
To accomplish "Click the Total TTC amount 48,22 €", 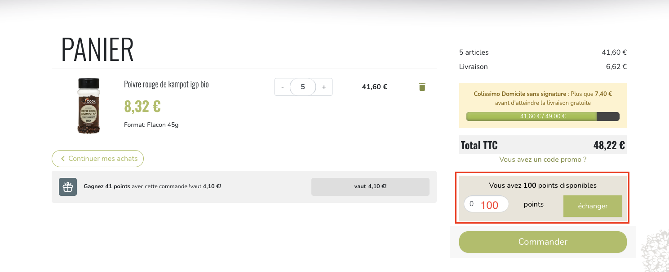I will point(609,145).
